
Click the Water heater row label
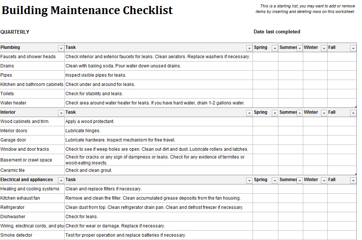[31, 103]
